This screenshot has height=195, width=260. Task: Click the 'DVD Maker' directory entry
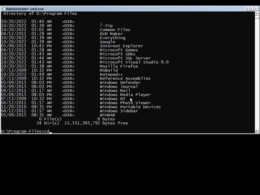[x=111, y=34]
